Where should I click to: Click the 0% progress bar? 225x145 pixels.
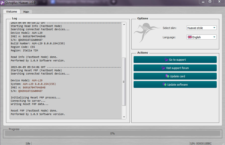[x=113, y=133]
